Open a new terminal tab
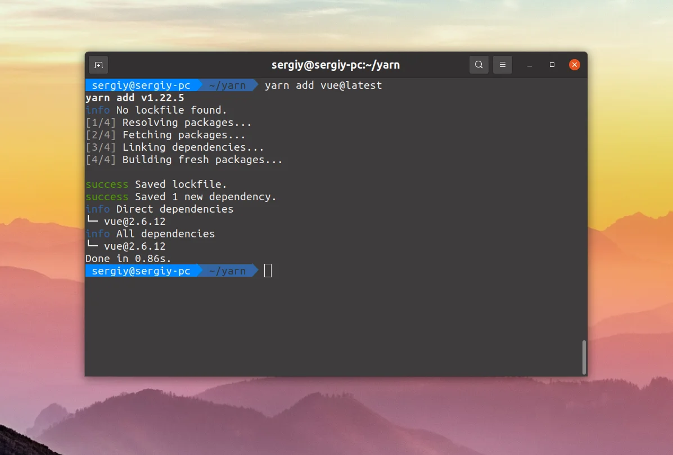The width and height of the screenshot is (673, 455). 99,65
